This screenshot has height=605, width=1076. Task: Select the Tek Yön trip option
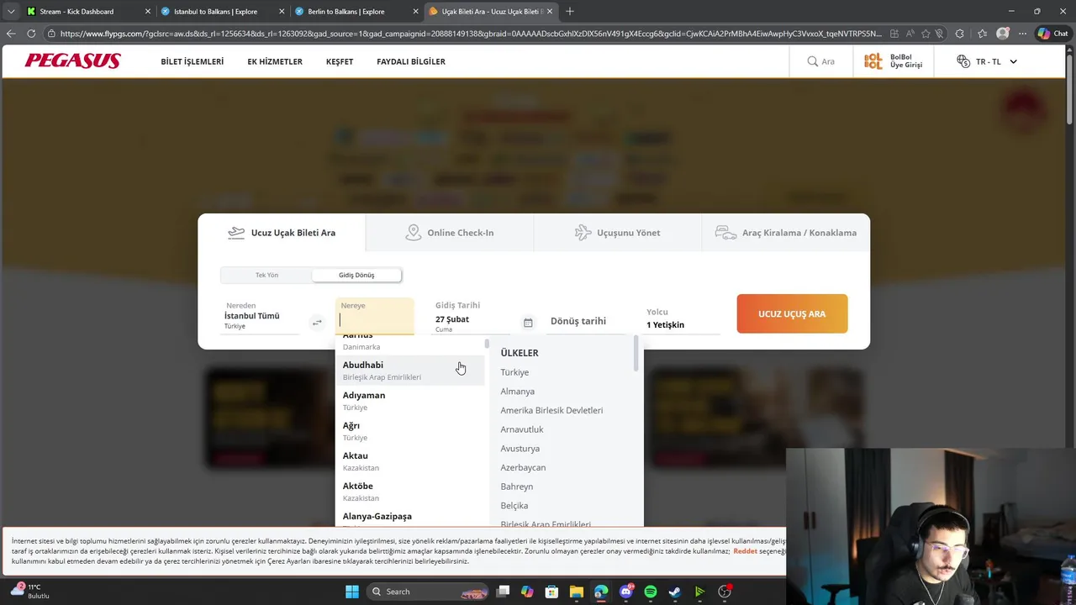coord(266,275)
